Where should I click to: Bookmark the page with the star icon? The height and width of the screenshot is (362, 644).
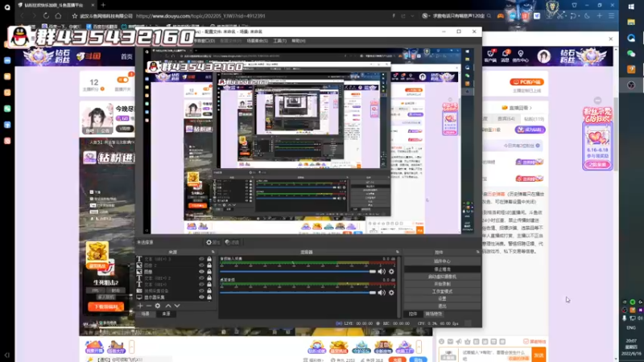coord(74,16)
